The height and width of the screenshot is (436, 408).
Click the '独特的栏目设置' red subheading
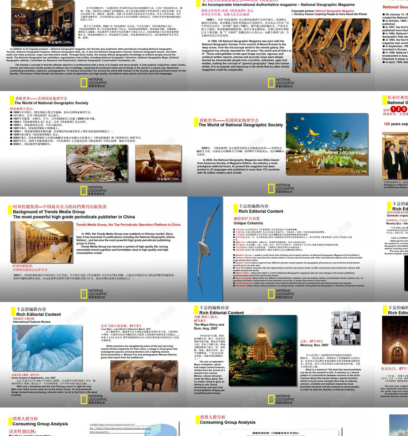pos(246,219)
